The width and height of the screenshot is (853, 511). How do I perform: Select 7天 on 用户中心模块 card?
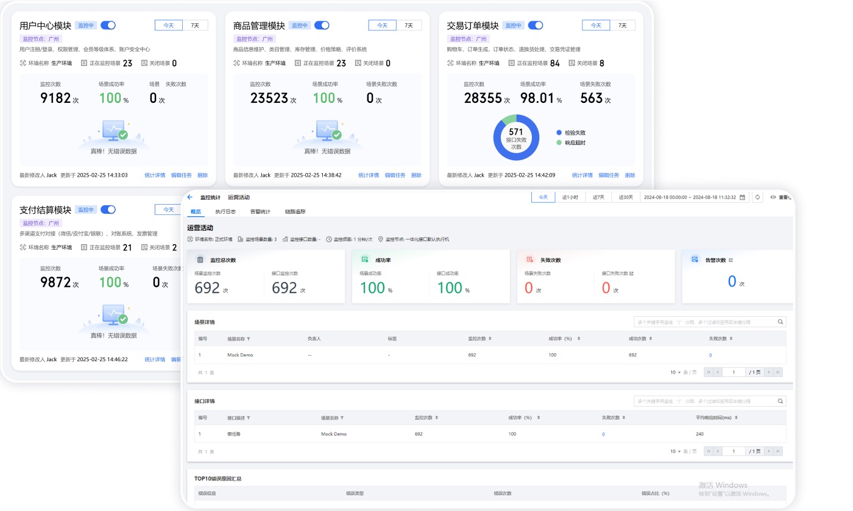[196, 26]
